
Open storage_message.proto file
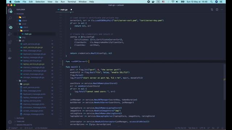35,114
